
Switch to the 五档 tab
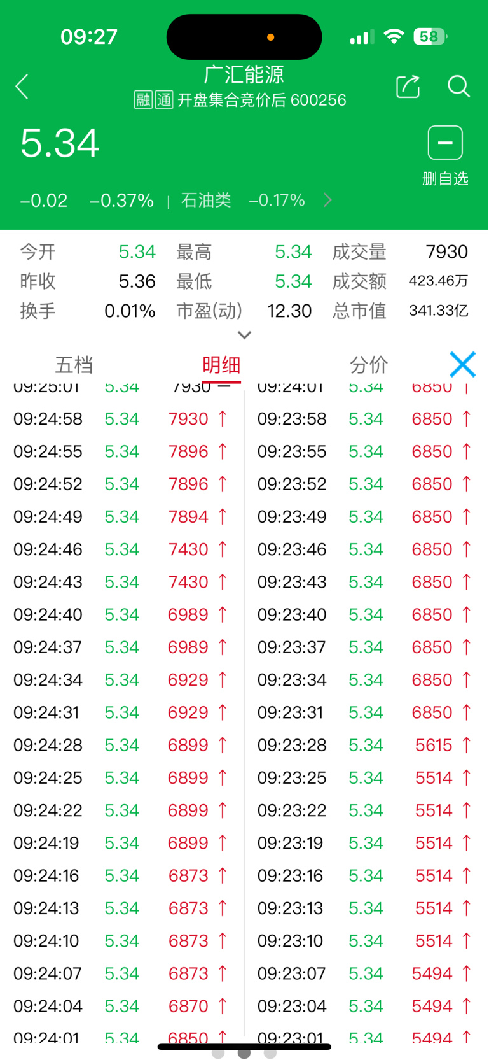point(74,365)
